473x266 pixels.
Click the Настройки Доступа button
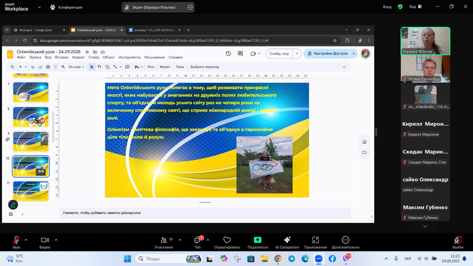coord(328,53)
